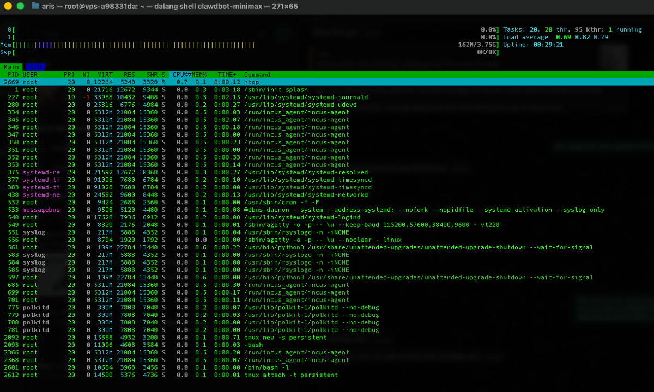Select incus-agent process with PID 701

click(x=327, y=300)
